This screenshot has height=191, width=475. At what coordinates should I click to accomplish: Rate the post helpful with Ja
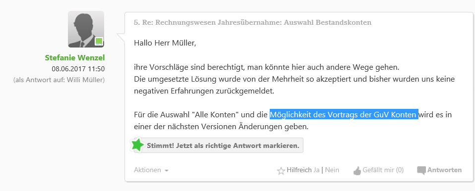tap(316, 170)
